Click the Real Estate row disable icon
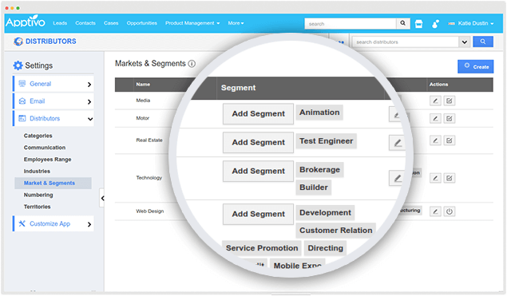This screenshot has width=507, height=296. tap(450, 140)
